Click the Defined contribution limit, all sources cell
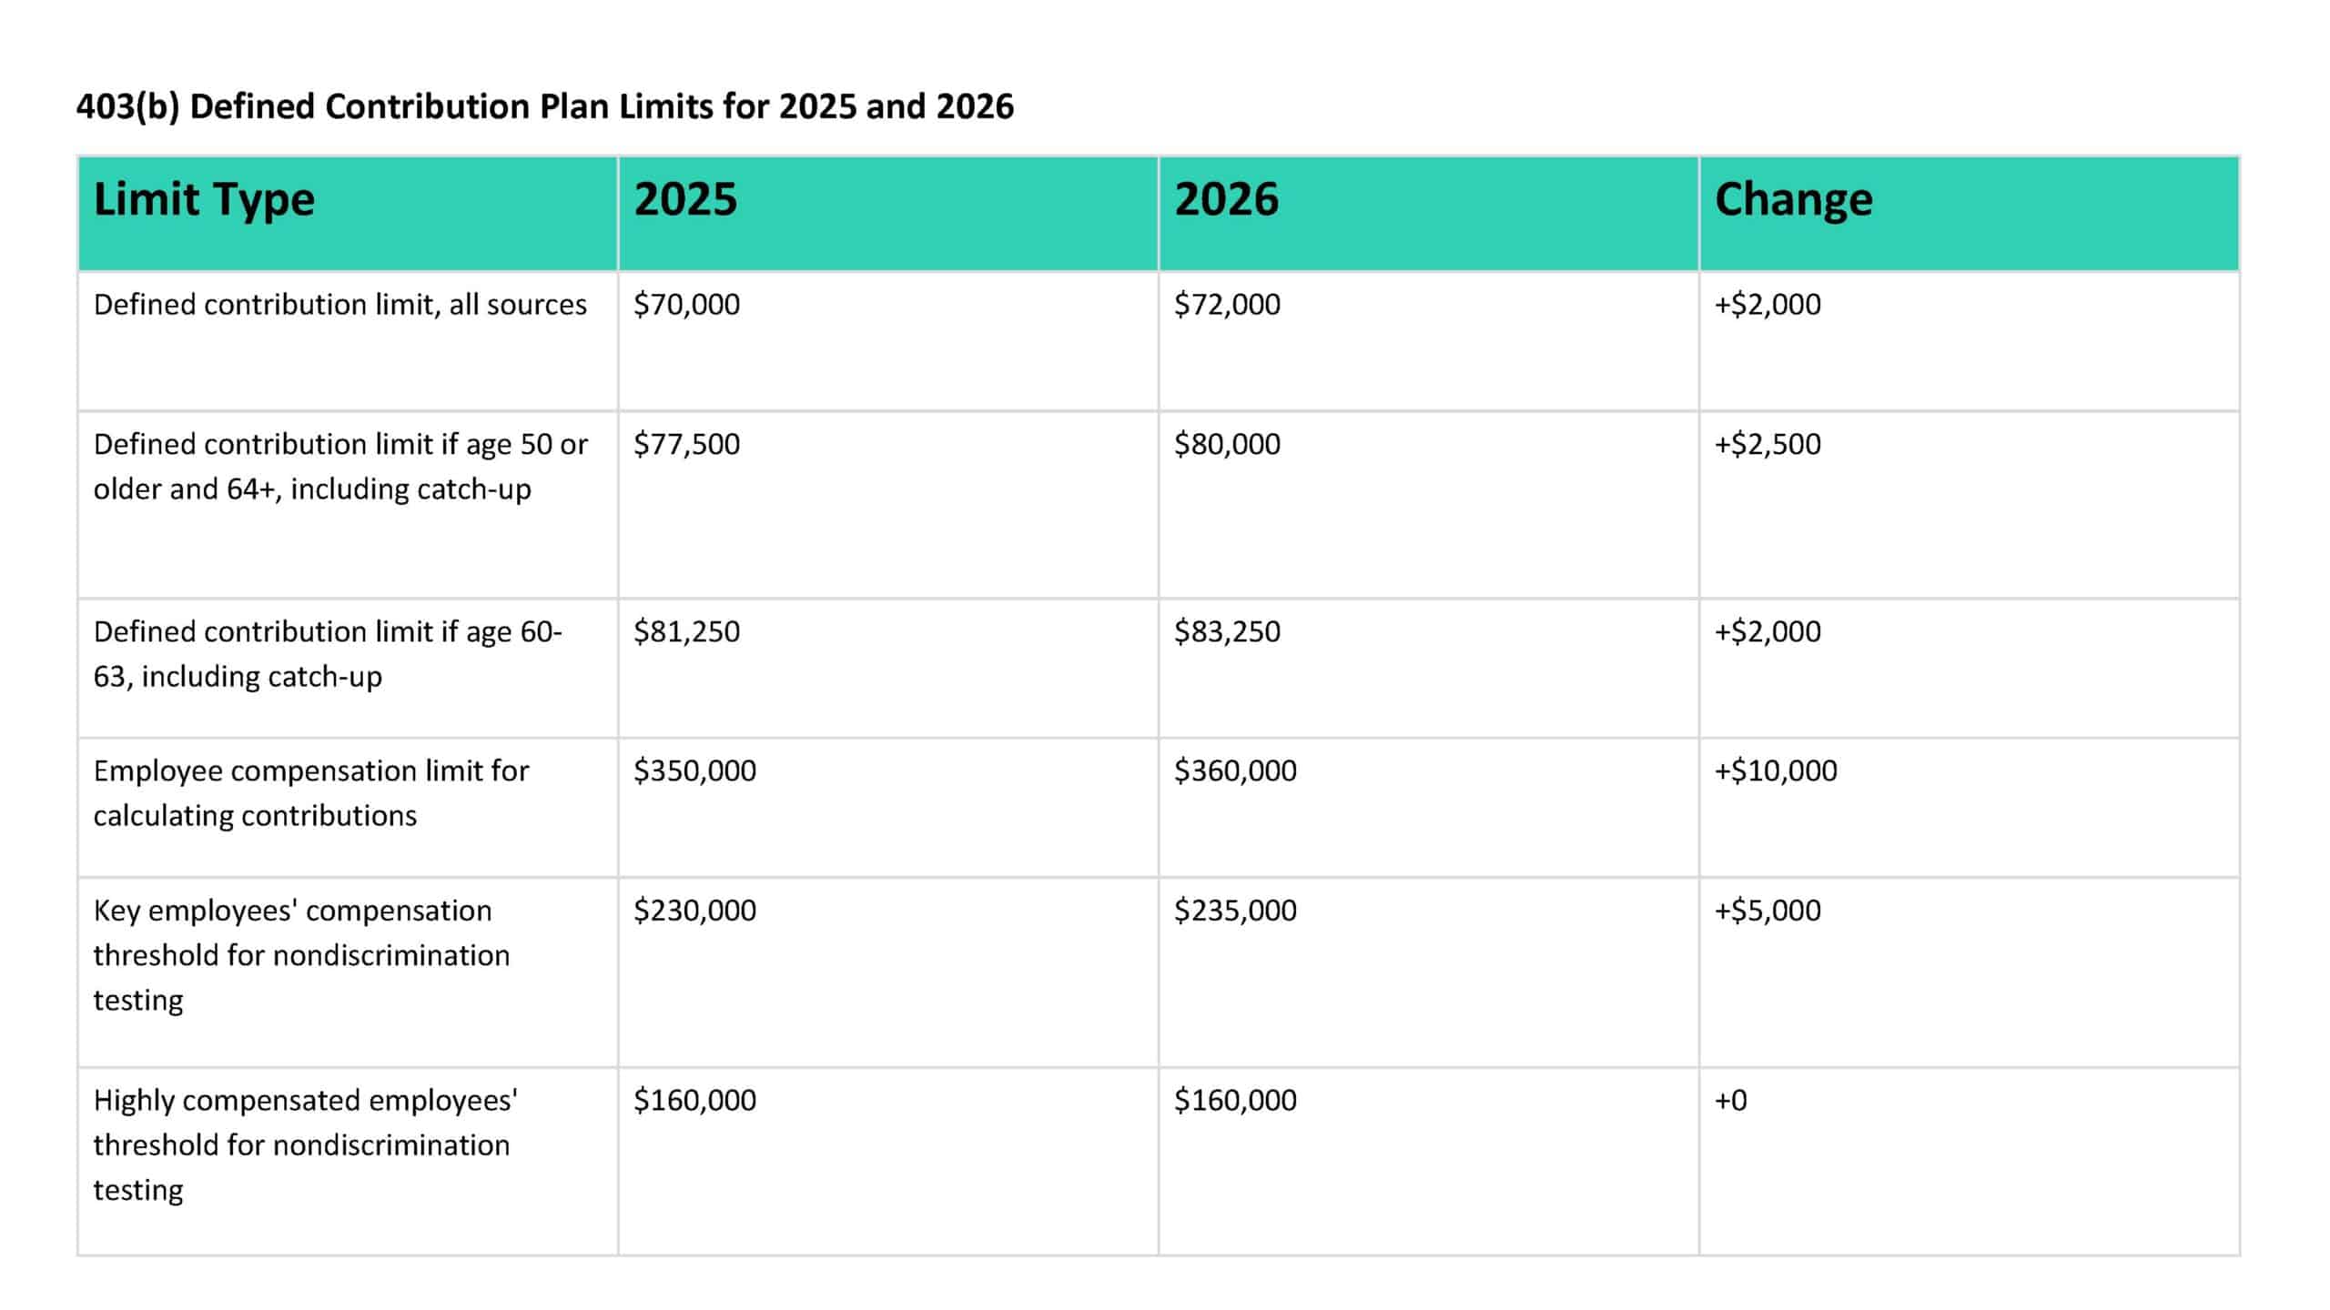This screenshot has width=2330, height=1310. (x=339, y=305)
